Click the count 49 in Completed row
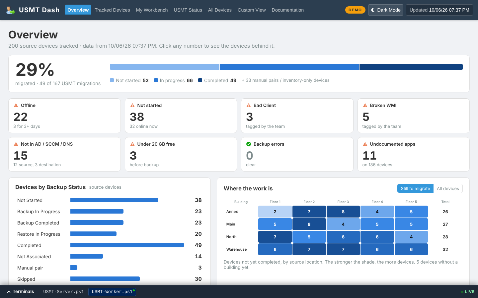478x298 pixels. coord(198,245)
